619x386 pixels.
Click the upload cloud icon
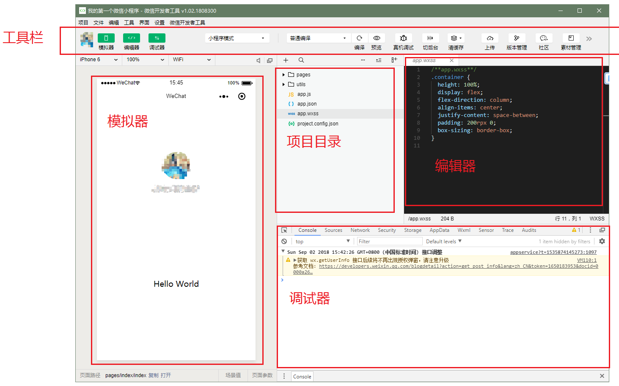click(490, 38)
